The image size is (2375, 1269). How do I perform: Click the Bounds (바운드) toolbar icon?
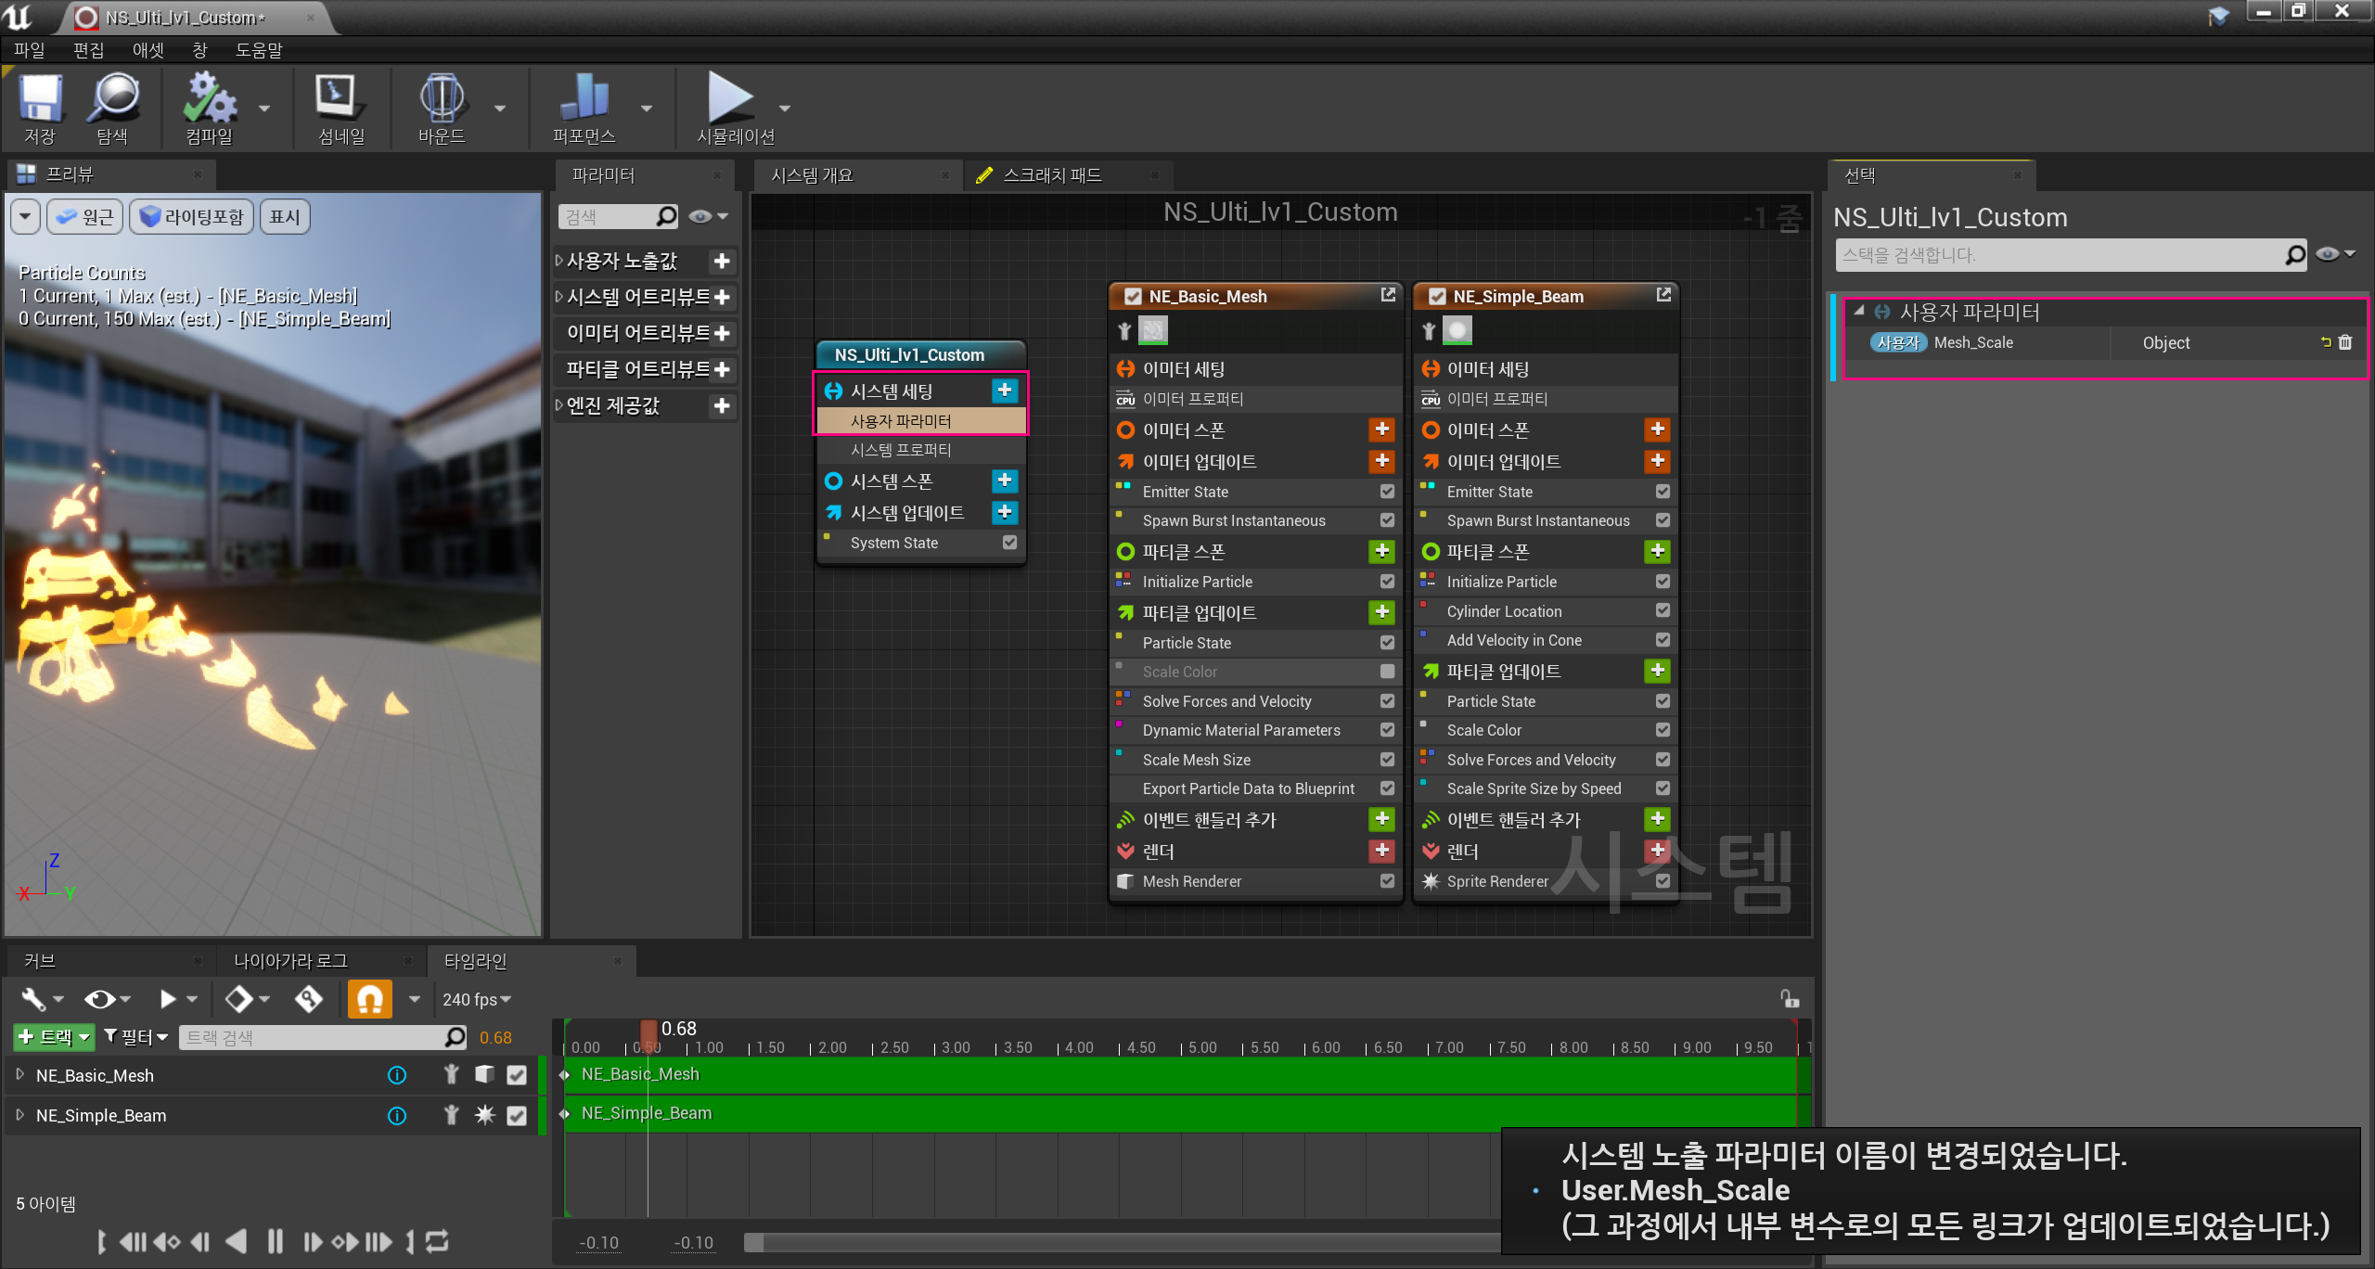pos(441,99)
